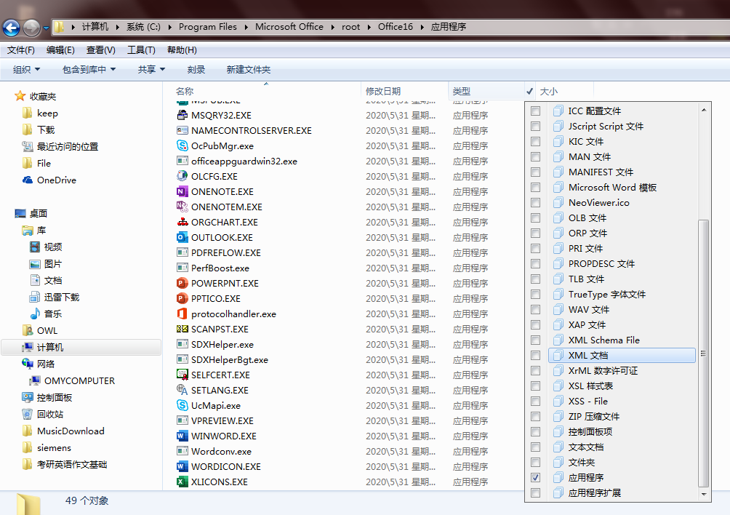The image size is (730, 515).
Task: Check the XML 文档 filter checkbox
Action: 535,355
